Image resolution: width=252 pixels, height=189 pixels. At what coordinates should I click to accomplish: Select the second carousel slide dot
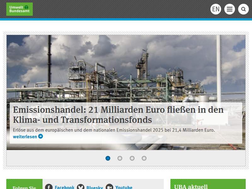(x=120, y=158)
